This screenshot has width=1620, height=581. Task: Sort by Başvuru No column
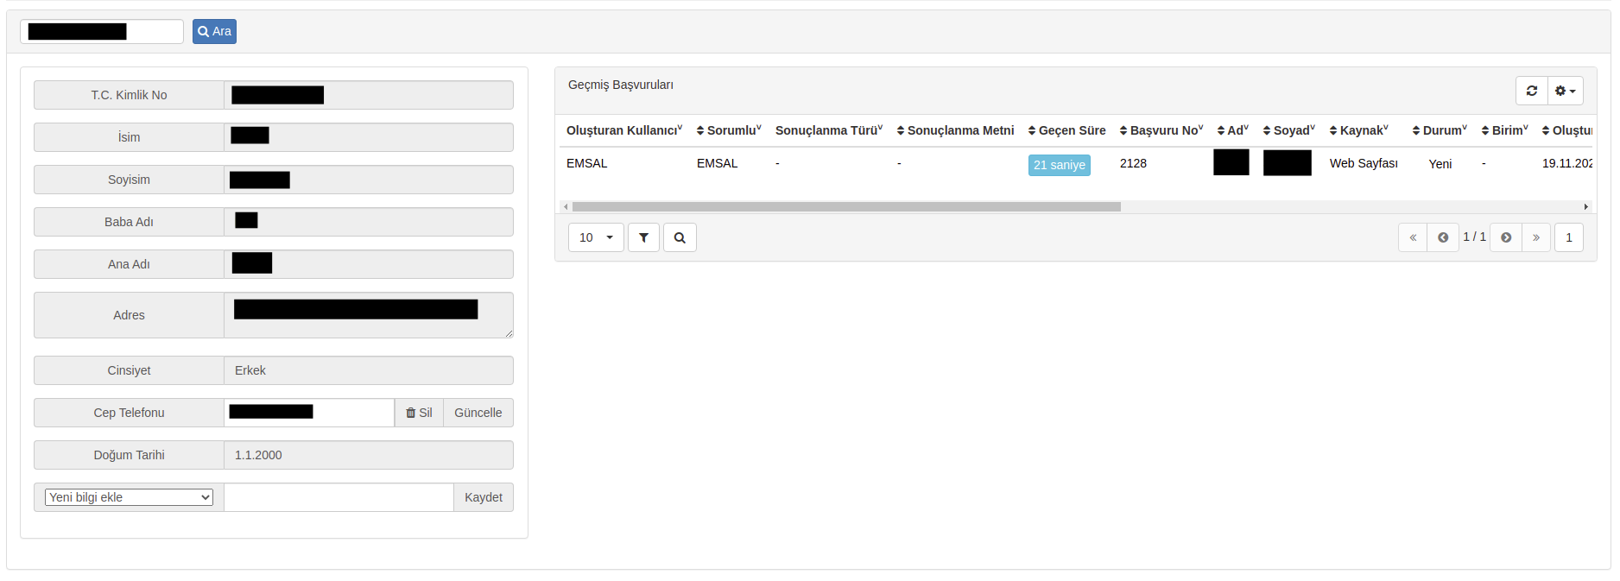pyautogui.click(x=1161, y=130)
